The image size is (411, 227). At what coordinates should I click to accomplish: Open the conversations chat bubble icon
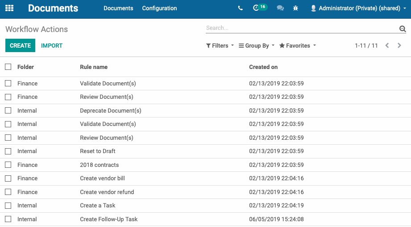click(x=280, y=8)
